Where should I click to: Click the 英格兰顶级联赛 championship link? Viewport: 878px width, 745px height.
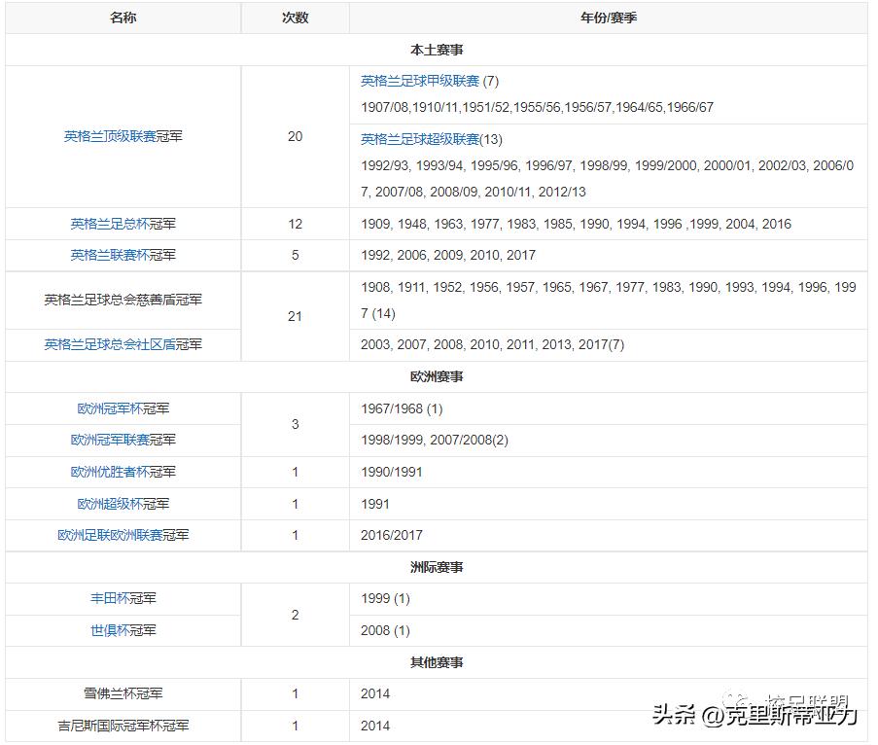(x=109, y=137)
